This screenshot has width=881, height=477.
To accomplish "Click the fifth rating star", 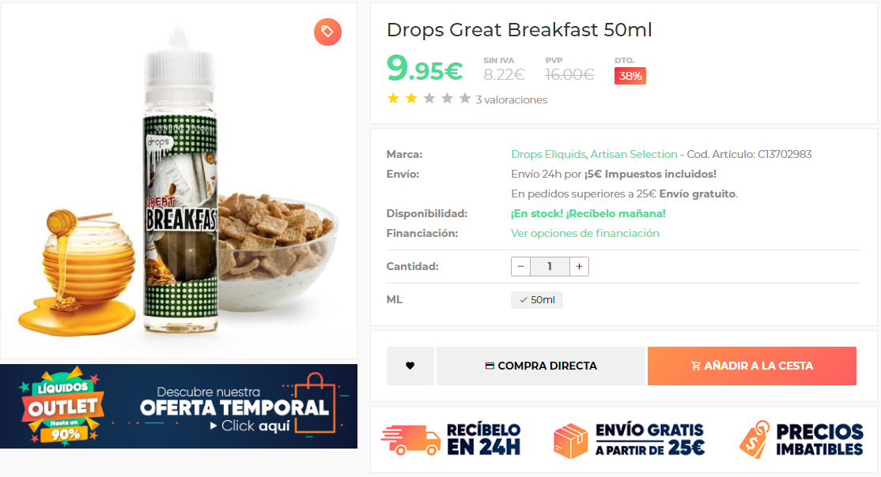I will 465,99.
